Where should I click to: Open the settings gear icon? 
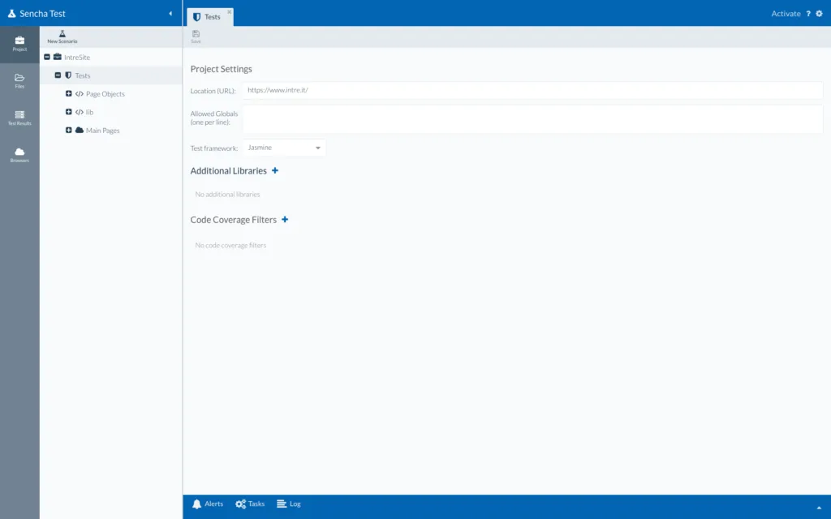coord(819,14)
